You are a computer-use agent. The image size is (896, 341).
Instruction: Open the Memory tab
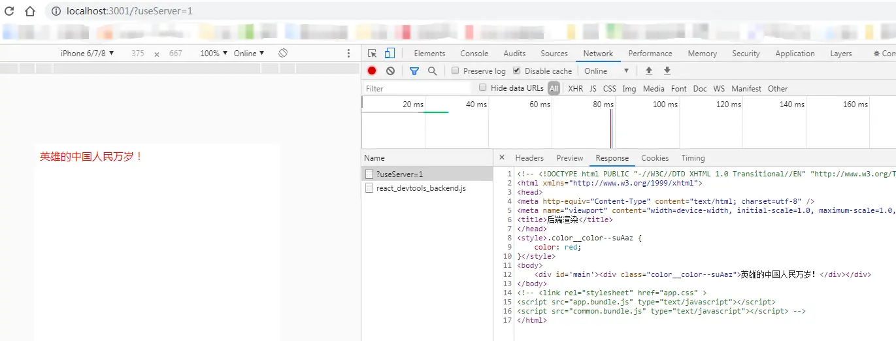[702, 54]
